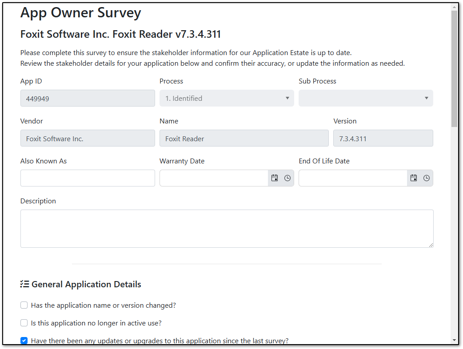Click the End Of Life Date label
Image resolution: width=463 pixels, height=349 pixels.
(x=324, y=161)
